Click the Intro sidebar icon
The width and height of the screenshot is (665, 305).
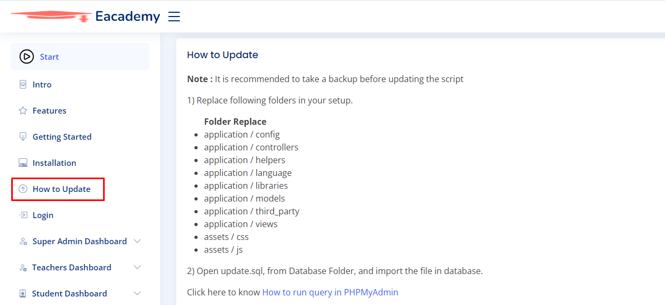click(22, 84)
